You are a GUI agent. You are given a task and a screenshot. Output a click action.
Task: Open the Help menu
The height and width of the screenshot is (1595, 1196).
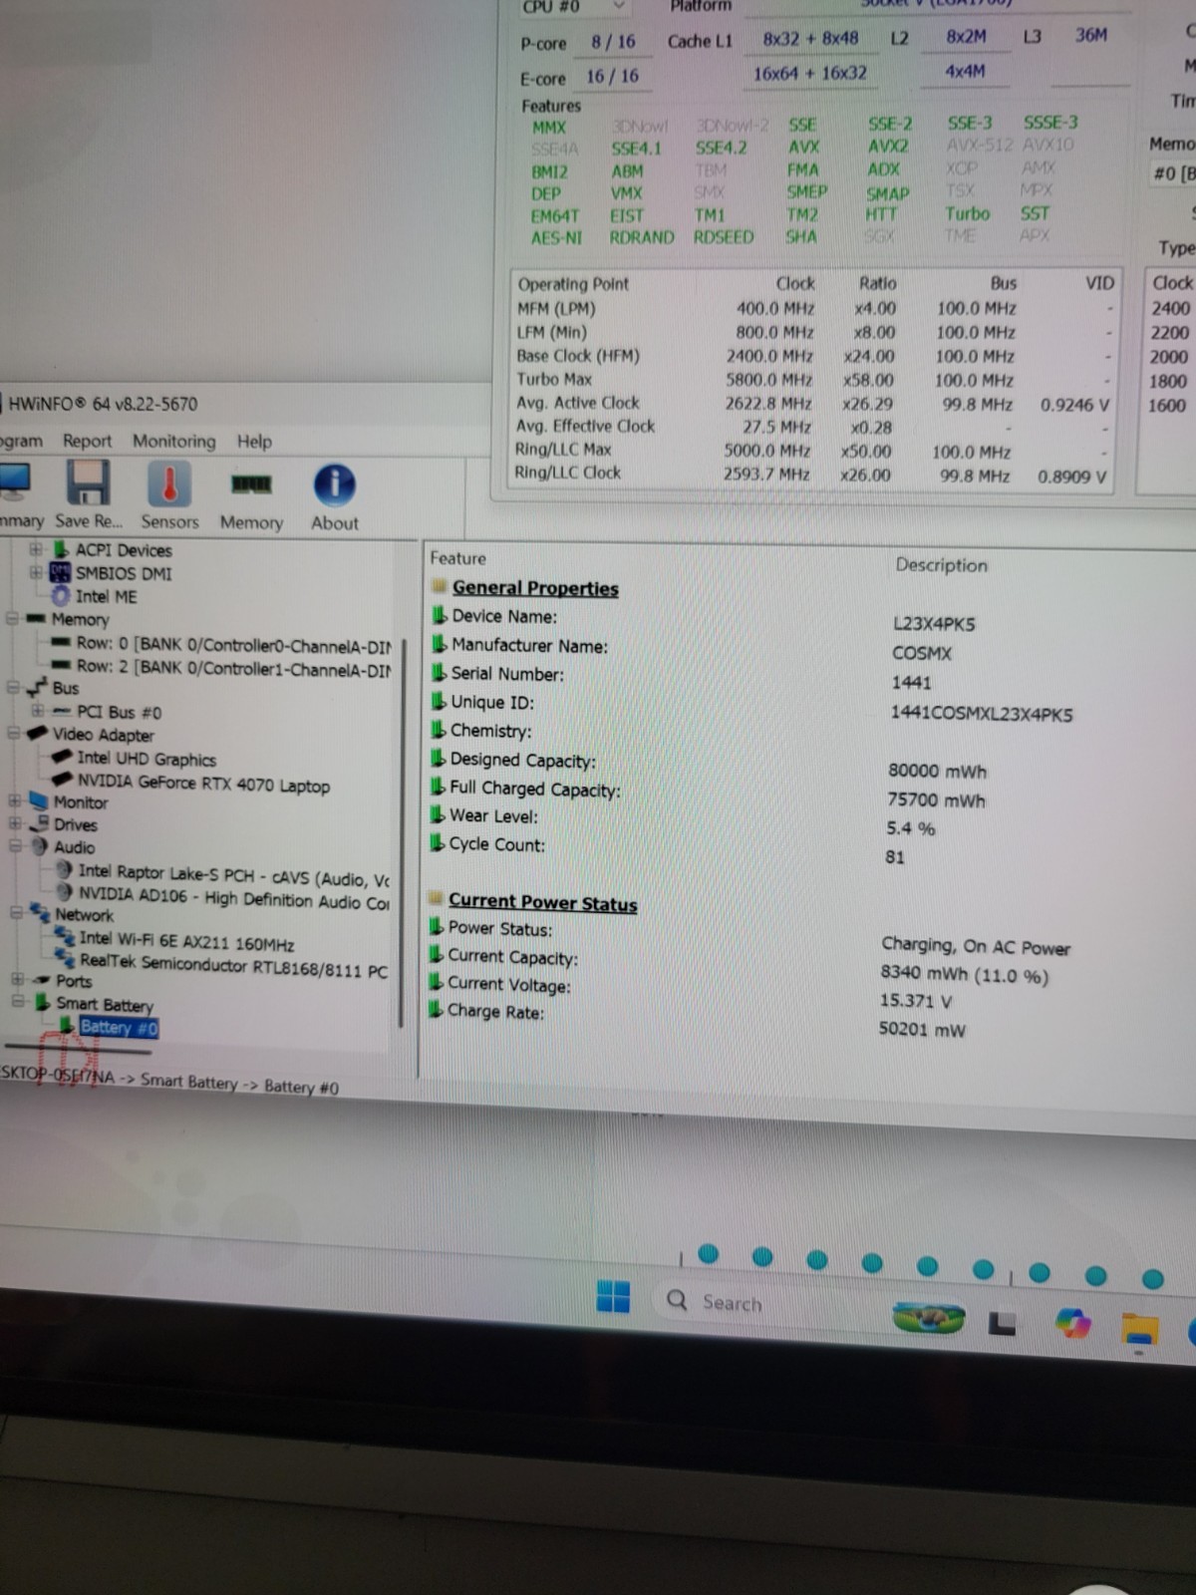pyautogui.click(x=254, y=441)
